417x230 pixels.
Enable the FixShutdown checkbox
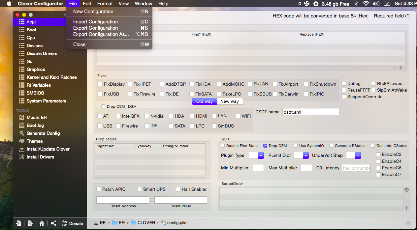click(x=306, y=84)
